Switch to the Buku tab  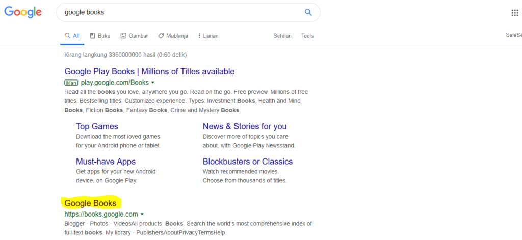[x=100, y=36]
